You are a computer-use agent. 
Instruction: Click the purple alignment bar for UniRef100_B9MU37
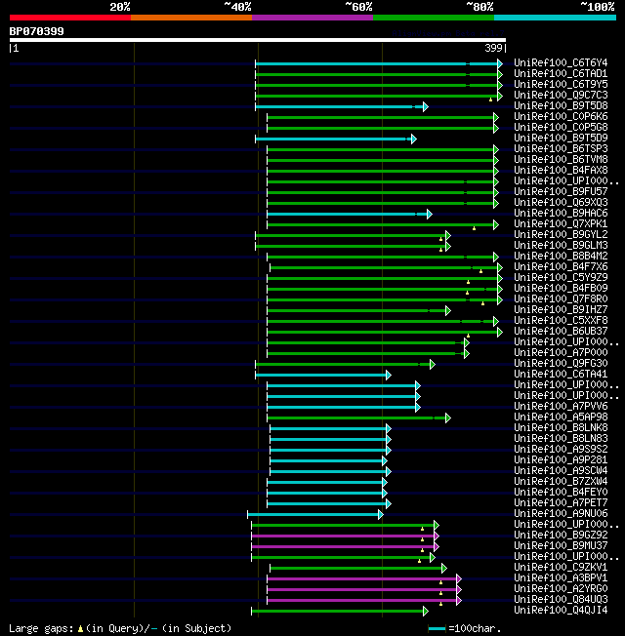click(343, 547)
